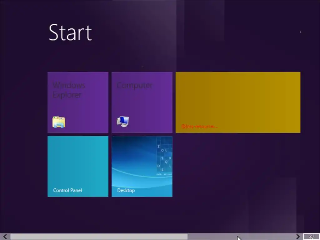Open the Control Panel tile
Image resolution: width=320 pixels, height=240 pixels.
point(78,166)
